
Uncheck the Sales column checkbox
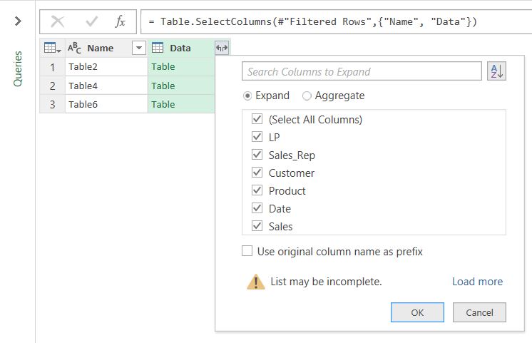257,225
